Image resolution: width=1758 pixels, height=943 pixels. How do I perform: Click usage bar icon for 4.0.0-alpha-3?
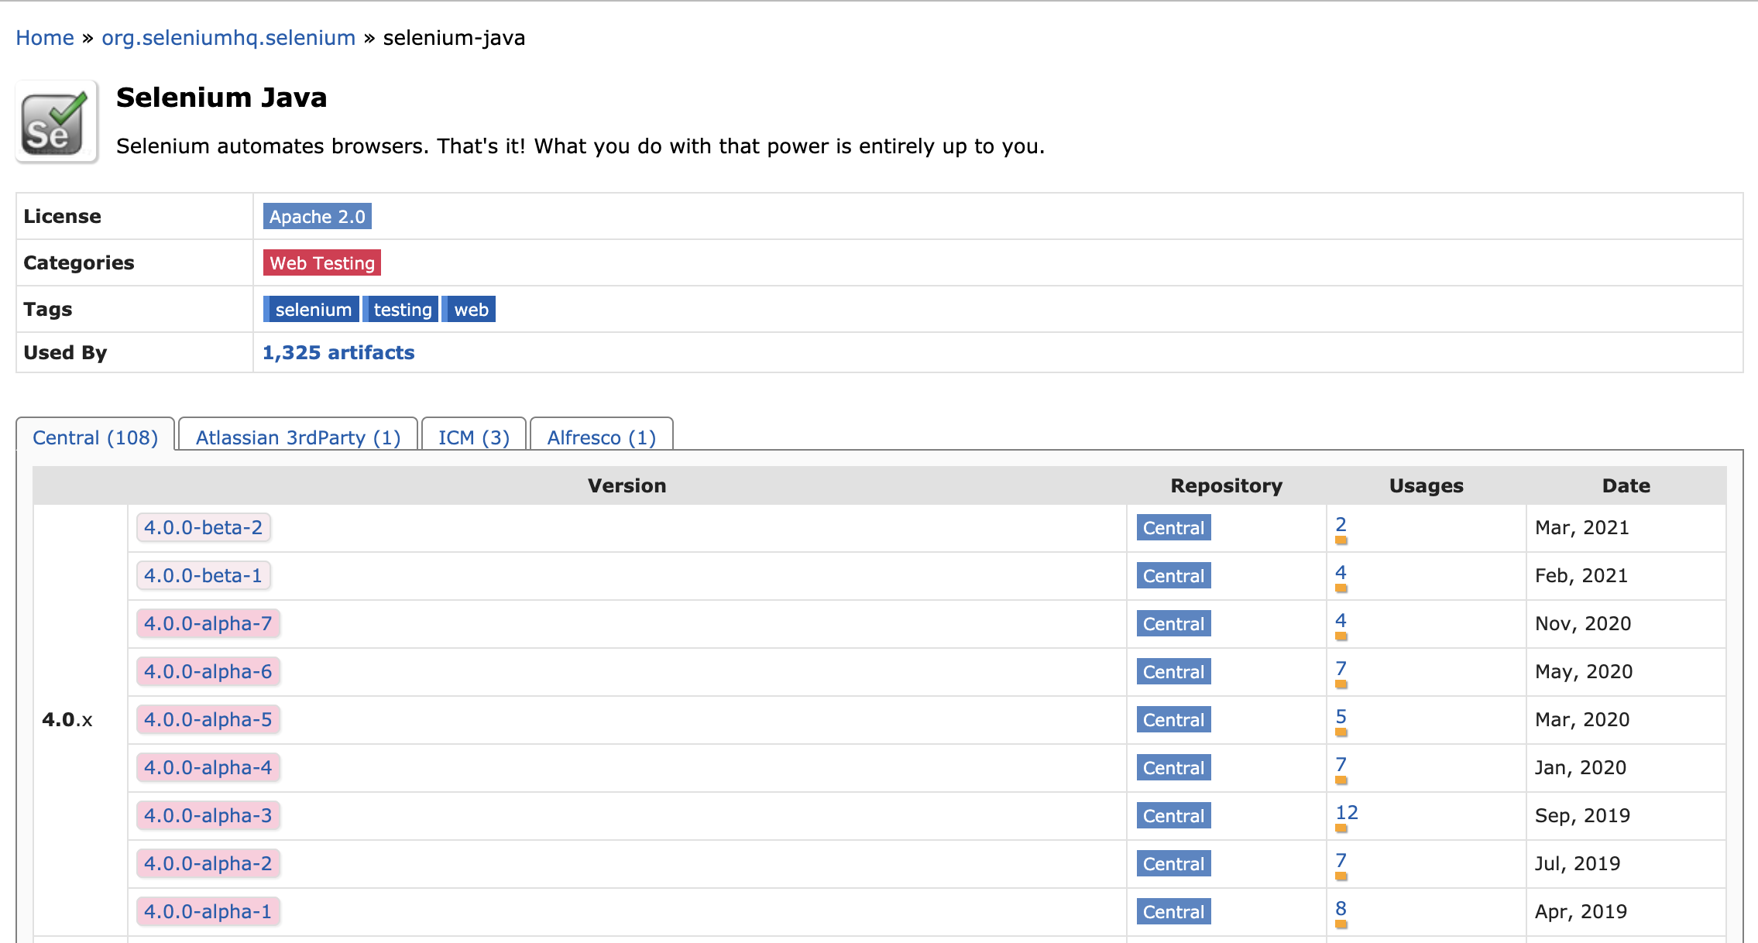[1341, 828]
